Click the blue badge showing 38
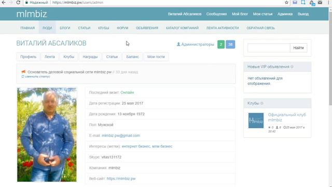Image resolution: width=332 pixels, height=187 pixels. pyautogui.click(x=230, y=44)
